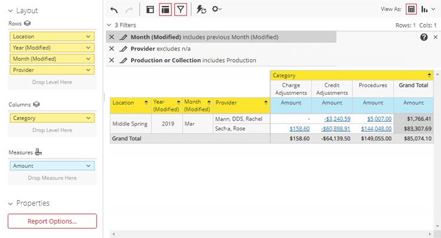Toggle the filter funnel icon
Image resolution: width=441 pixels, height=238 pixels.
[x=180, y=10]
